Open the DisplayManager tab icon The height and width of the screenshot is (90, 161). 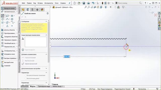pos(42,10)
